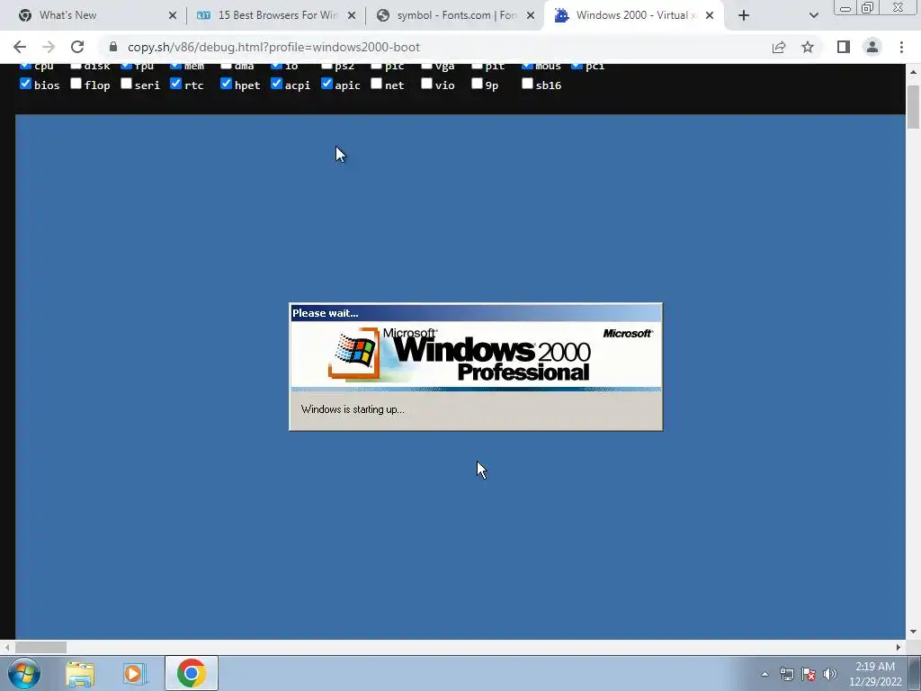The width and height of the screenshot is (921, 691).
Task: Close the 15 Best Browsers tab
Action: click(x=352, y=15)
